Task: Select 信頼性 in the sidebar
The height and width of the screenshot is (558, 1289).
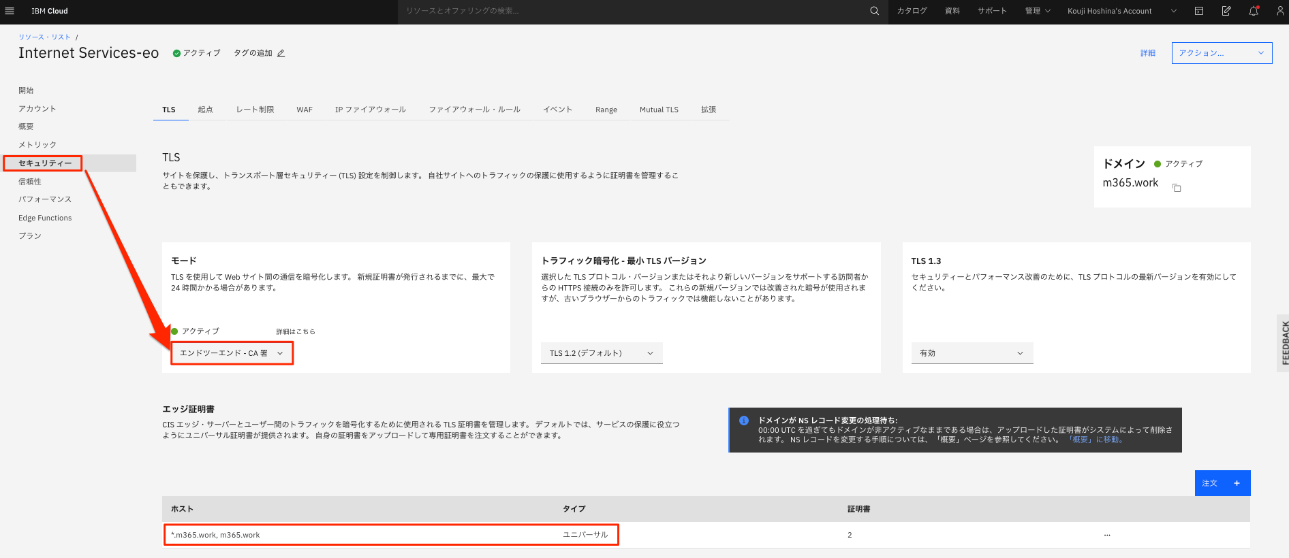Action: tap(30, 182)
